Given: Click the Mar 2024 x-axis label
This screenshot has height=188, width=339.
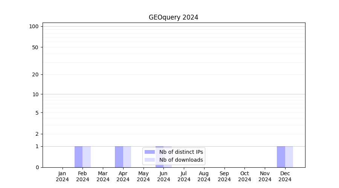Looking at the screenshot, I should click(x=103, y=176).
